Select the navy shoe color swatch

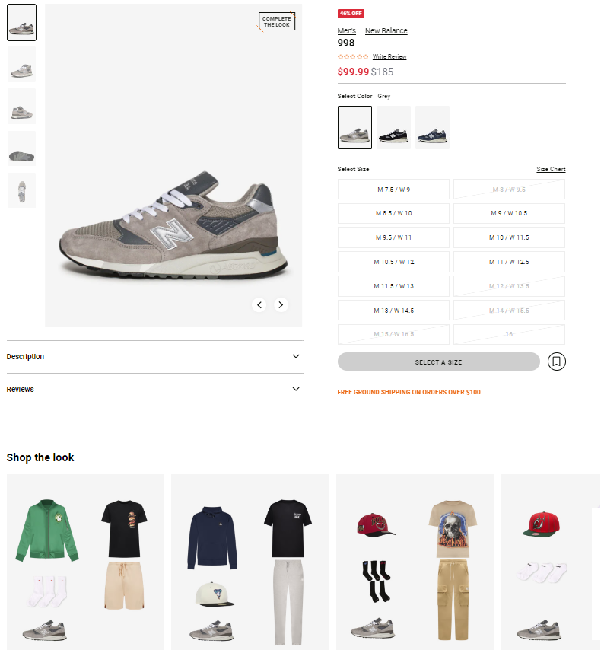point(432,127)
